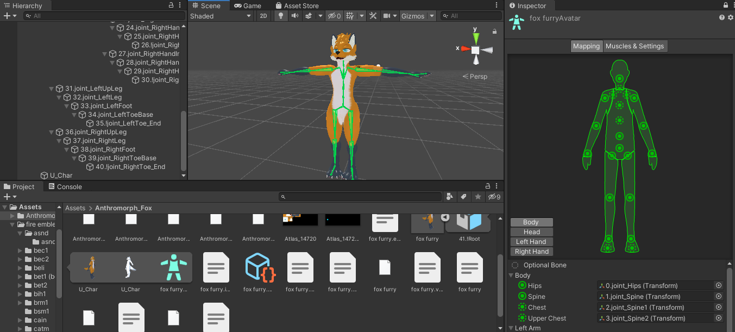Viewport: 735px width, 332px height.
Task: Enable 2D mode in the Scene view
Action: (263, 16)
